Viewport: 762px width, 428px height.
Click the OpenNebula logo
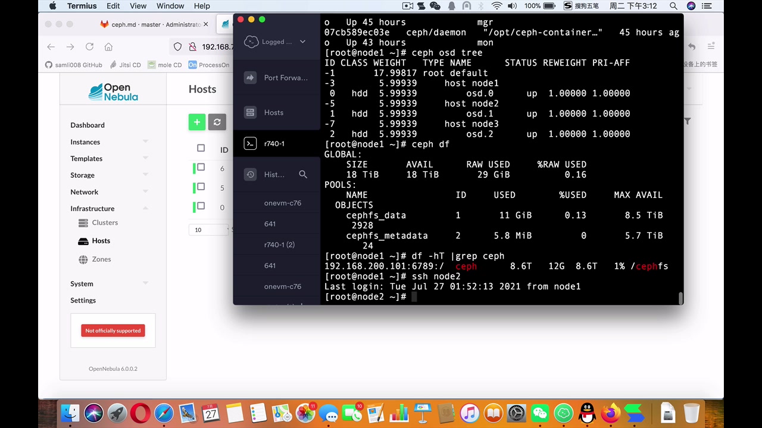coord(113,92)
